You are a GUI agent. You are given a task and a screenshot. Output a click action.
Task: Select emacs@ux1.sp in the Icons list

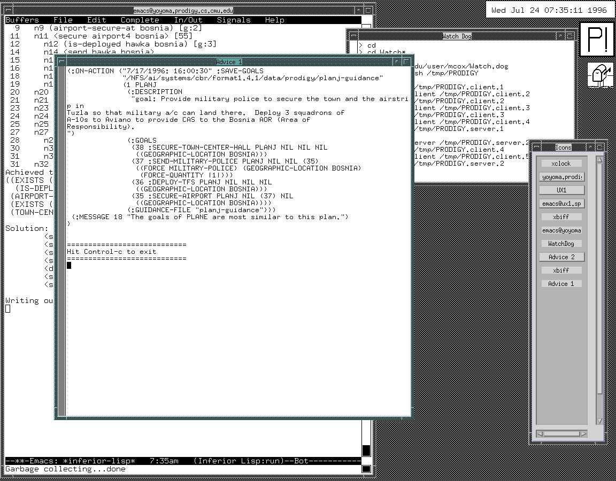(561, 204)
